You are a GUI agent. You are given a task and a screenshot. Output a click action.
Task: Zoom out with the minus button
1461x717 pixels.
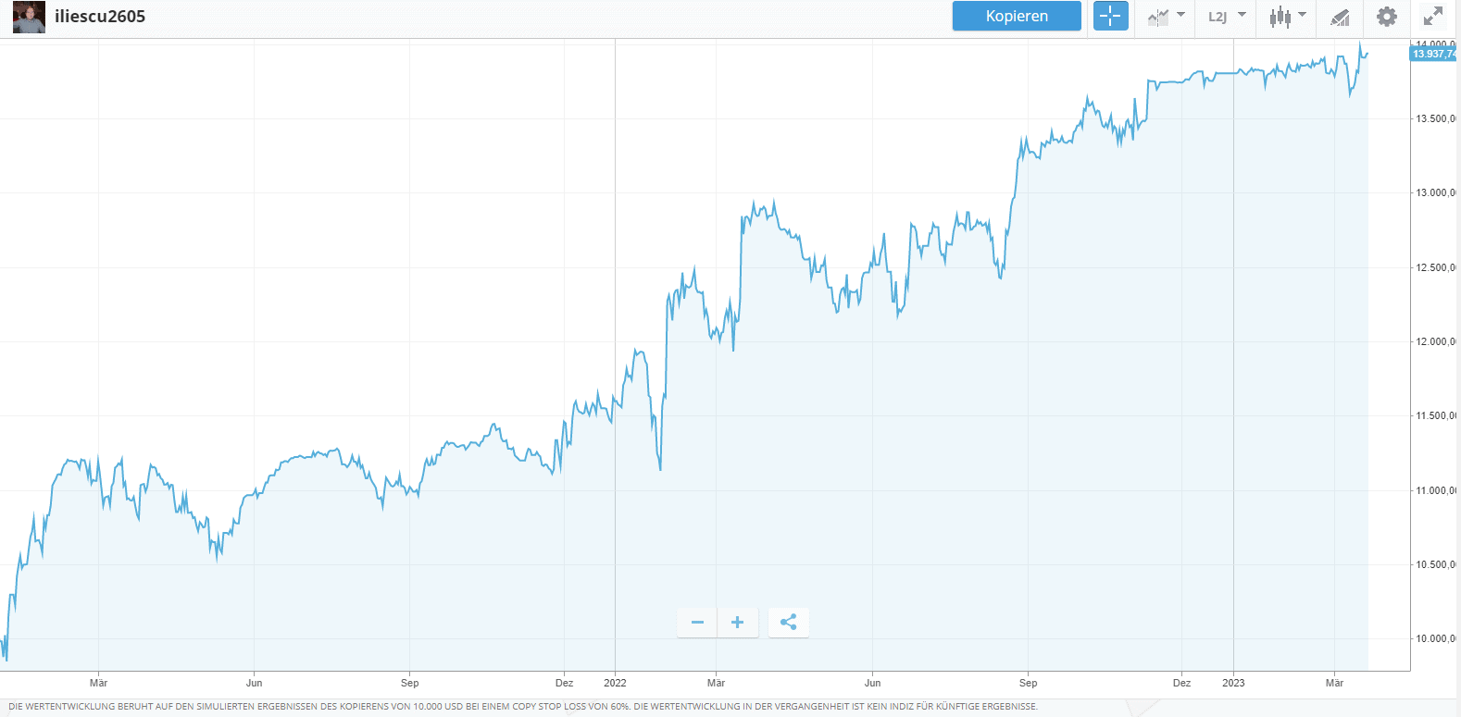pos(697,623)
